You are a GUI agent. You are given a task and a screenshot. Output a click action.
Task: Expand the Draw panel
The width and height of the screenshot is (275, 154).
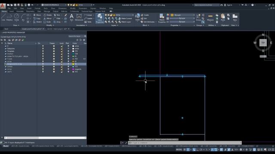pyautogui.click(x=16, y=25)
